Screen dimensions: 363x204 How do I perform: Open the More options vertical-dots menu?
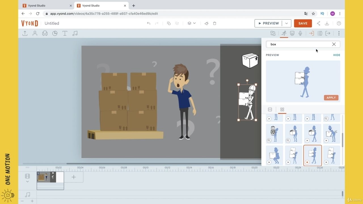point(339,33)
